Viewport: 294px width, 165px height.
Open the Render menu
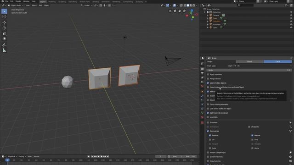pos(18,1)
